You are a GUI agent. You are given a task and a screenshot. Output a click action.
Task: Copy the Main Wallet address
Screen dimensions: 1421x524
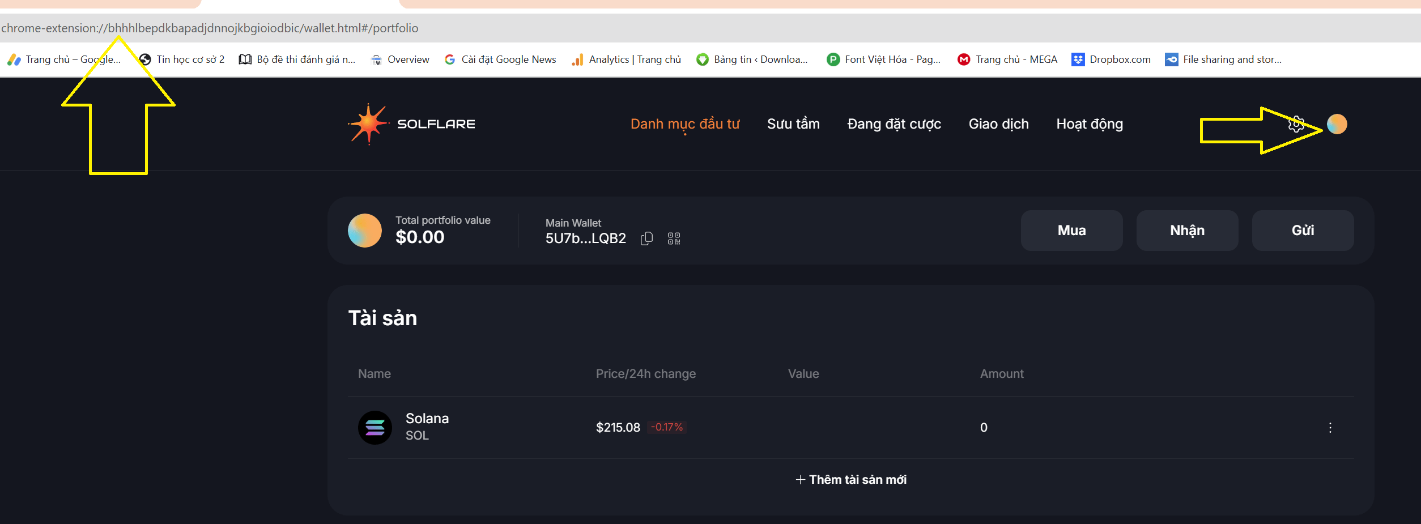point(646,238)
